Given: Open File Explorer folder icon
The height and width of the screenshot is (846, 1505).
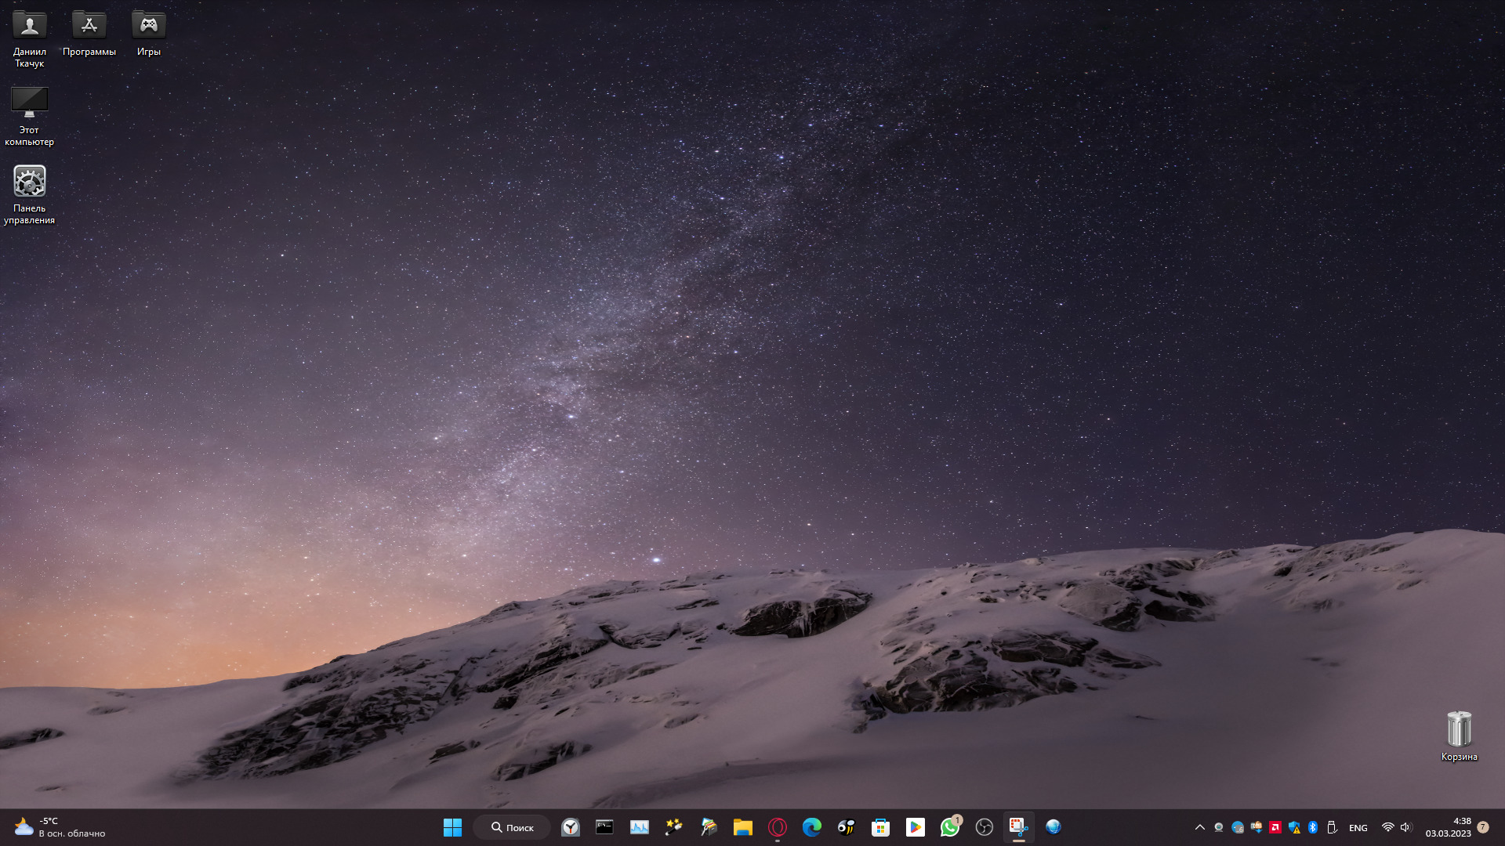Looking at the screenshot, I should tap(742, 827).
